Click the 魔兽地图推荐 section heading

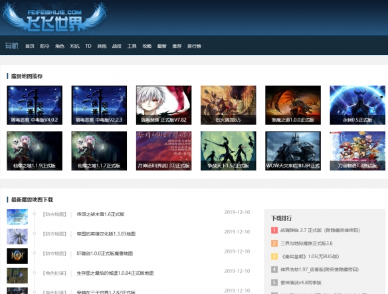click(27, 76)
